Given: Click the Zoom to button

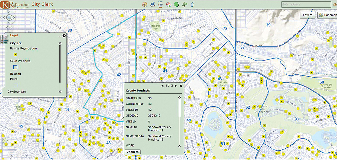Looking at the screenshot, I should (133, 152).
